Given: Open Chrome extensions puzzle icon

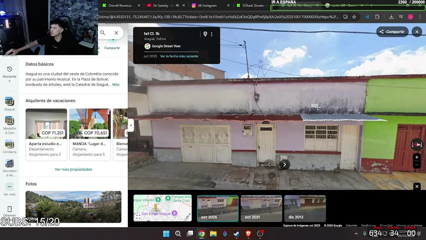Looking at the screenshot, I should click(x=377, y=17).
